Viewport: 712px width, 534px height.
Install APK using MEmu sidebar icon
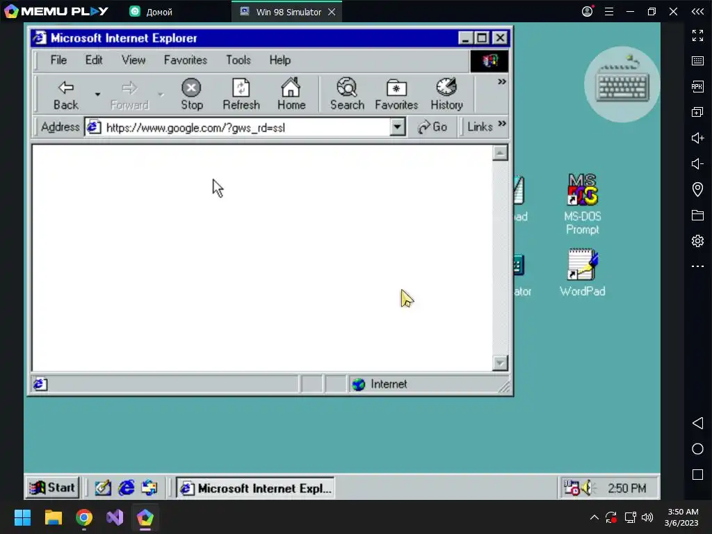coord(697,86)
